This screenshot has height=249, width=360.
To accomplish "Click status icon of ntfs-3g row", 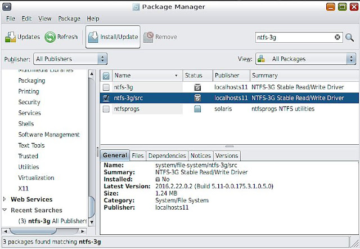I will [197, 87].
